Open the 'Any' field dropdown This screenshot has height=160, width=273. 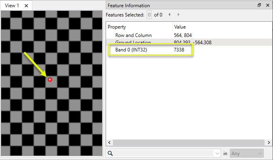(x=247, y=154)
